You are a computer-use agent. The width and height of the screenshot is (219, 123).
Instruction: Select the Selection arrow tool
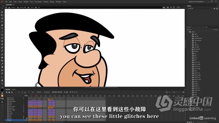point(2,9)
